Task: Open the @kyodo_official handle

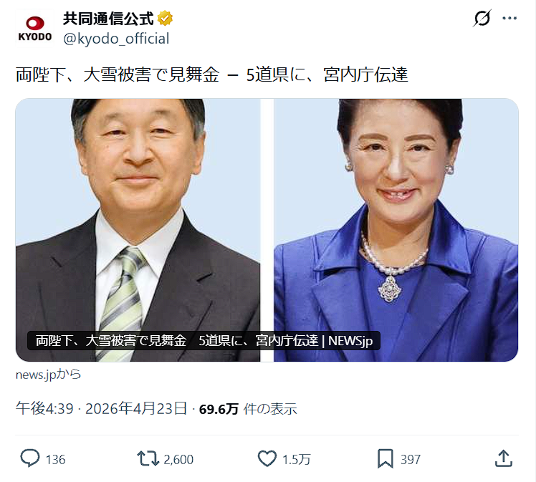Action: pos(116,39)
